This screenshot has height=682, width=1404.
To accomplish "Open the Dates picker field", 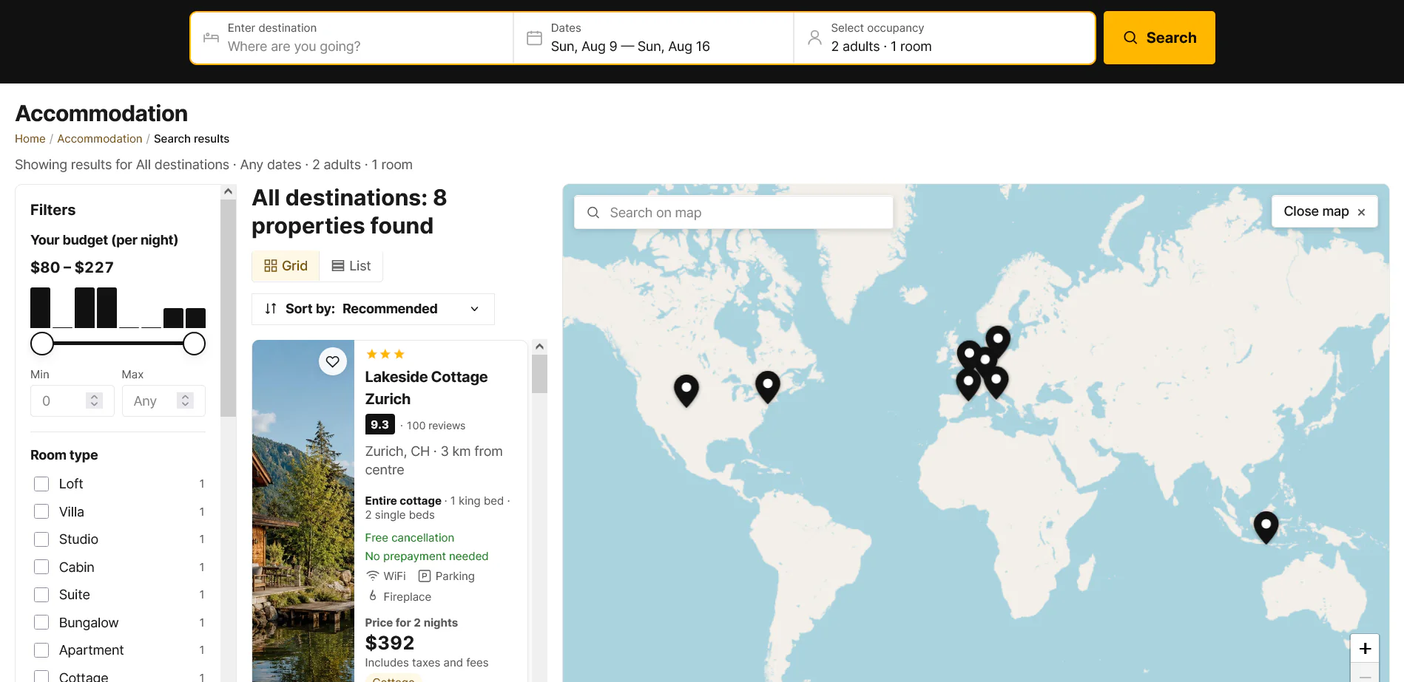I will 653,38.
